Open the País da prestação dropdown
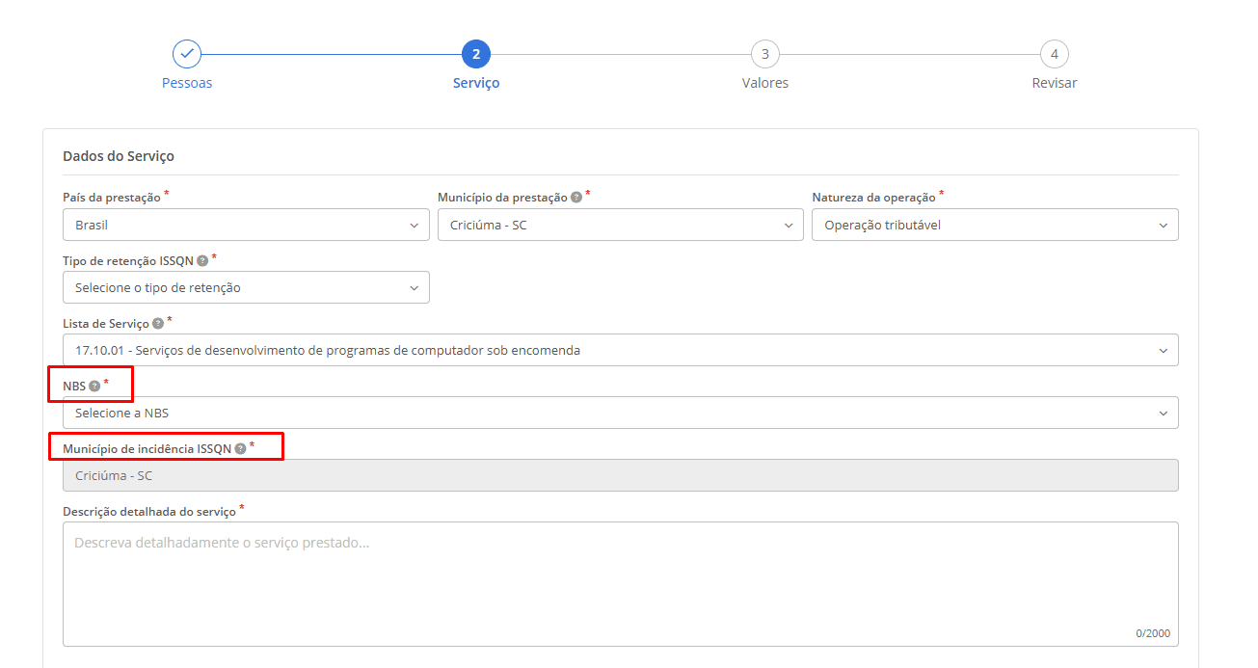Viewport: 1258px width, 668px height. [246, 225]
